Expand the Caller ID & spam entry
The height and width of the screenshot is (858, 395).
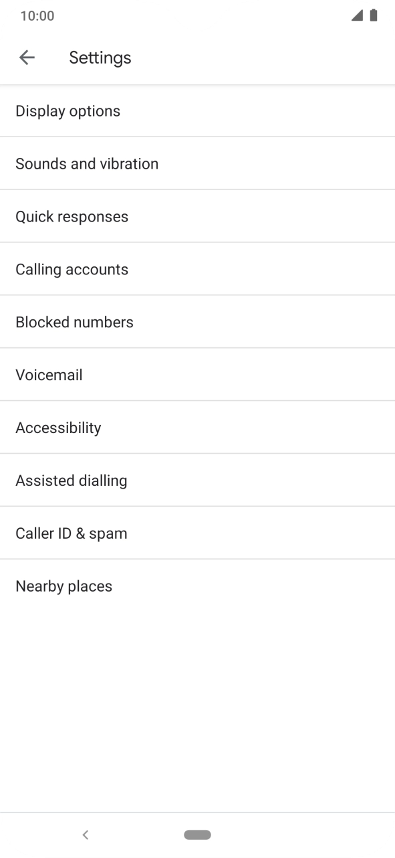coord(197,533)
